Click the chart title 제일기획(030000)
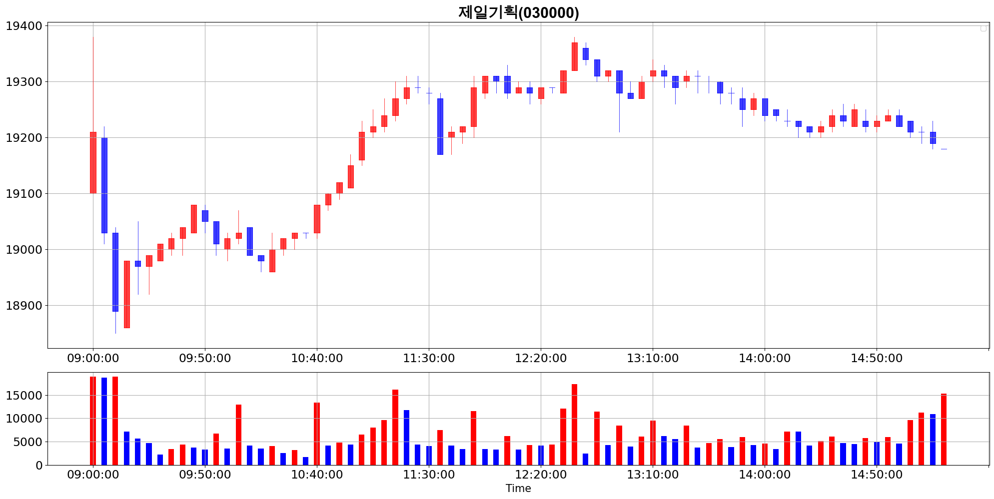Viewport: 994px width, 499px height. pos(518,12)
